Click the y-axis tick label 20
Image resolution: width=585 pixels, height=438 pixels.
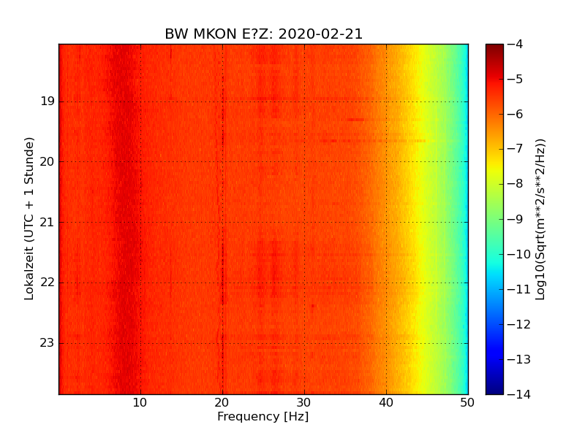pyautogui.click(x=48, y=161)
